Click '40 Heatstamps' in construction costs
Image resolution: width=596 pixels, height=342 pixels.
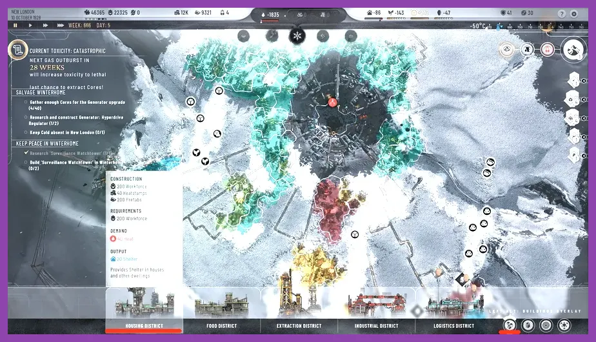(x=128, y=193)
